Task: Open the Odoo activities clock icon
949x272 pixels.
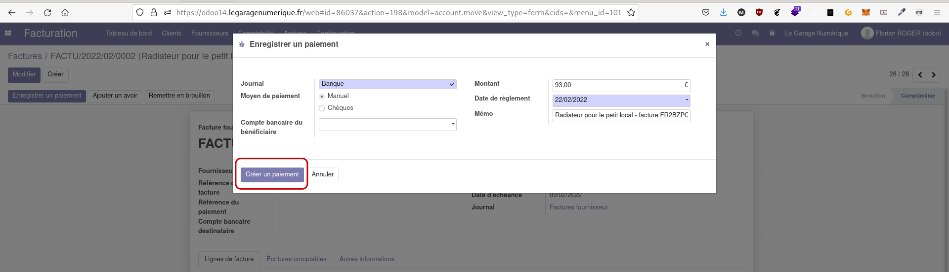Action: pos(738,33)
